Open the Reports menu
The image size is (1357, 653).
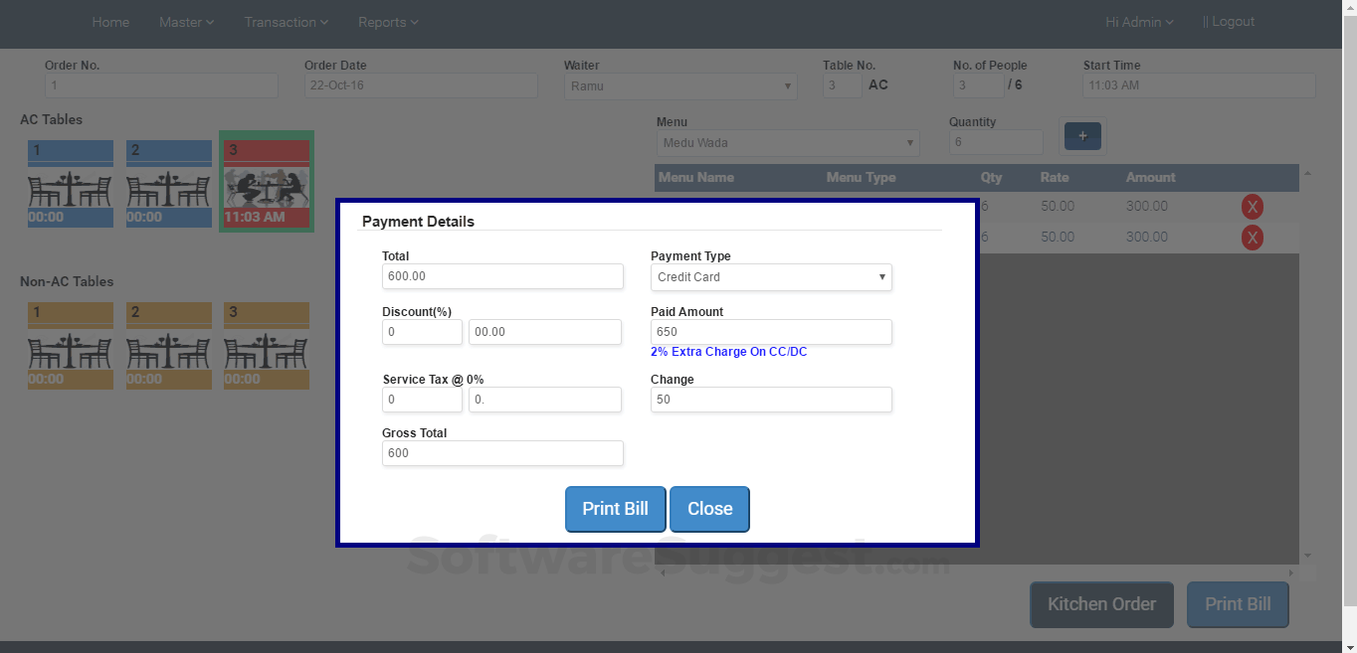(x=387, y=21)
